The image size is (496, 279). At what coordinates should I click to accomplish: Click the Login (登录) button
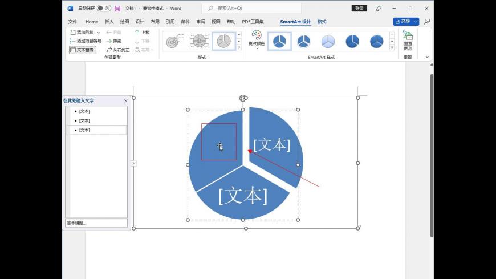tap(359, 8)
